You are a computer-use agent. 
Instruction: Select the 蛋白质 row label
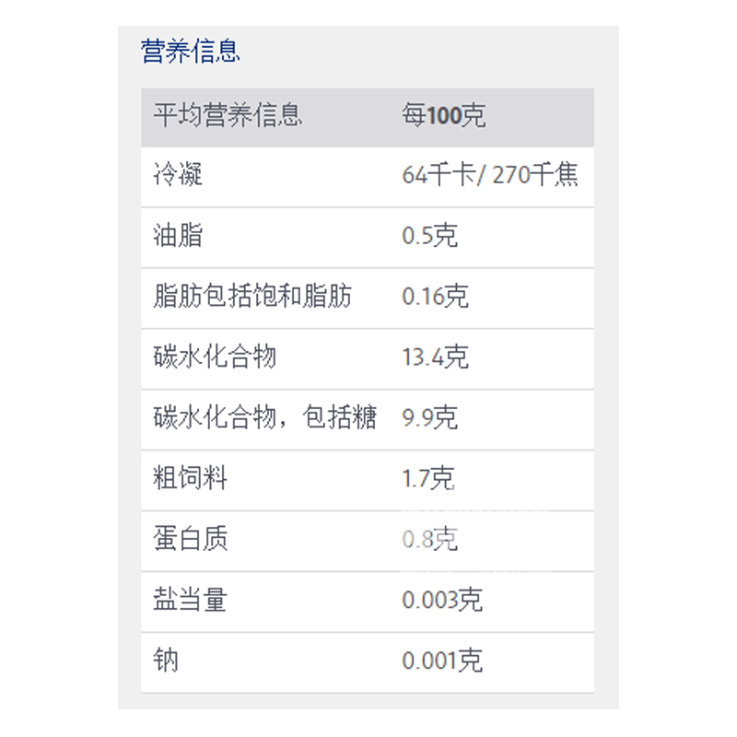tap(190, 540)
